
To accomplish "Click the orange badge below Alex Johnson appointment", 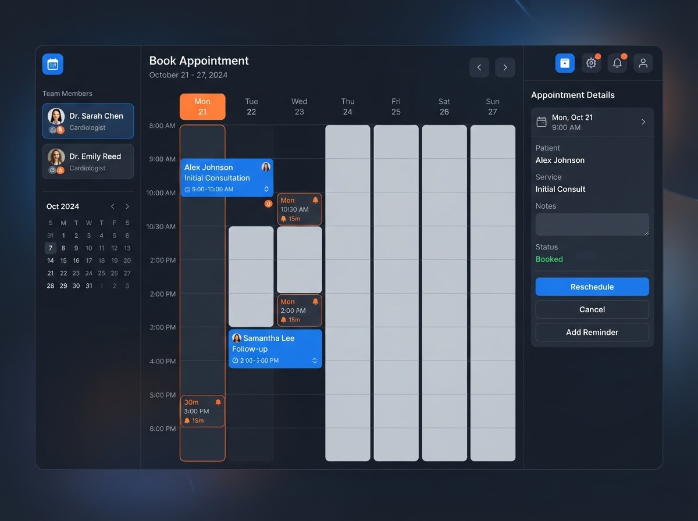I will (x=268, y=204).
